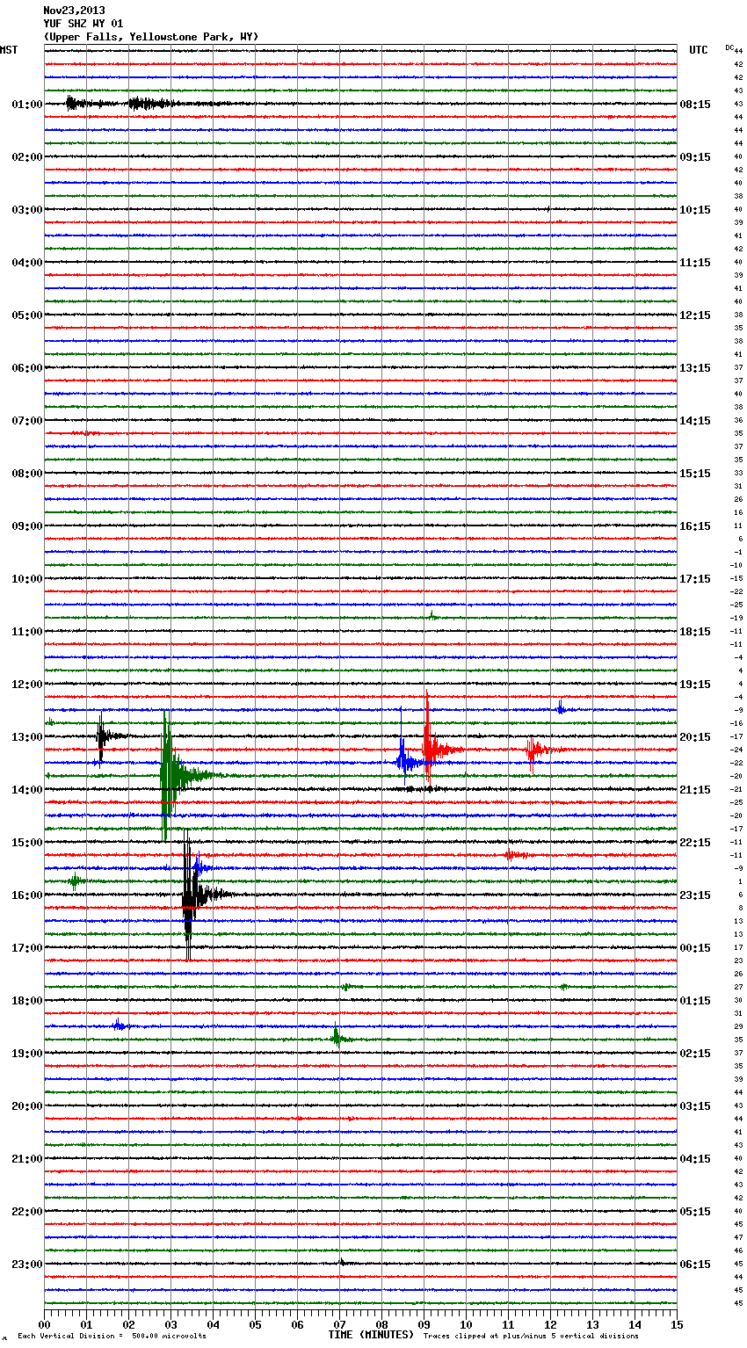This screenshot has width=747, height=1348.
Task: Click the DC offset column header
Action: 729,47
